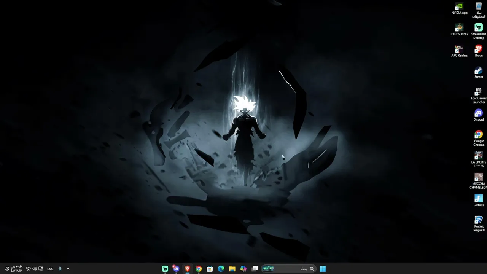Select the Epic Games Launcher shortcut
This screenshot has height=274, width=487.
tap(479, 96)
